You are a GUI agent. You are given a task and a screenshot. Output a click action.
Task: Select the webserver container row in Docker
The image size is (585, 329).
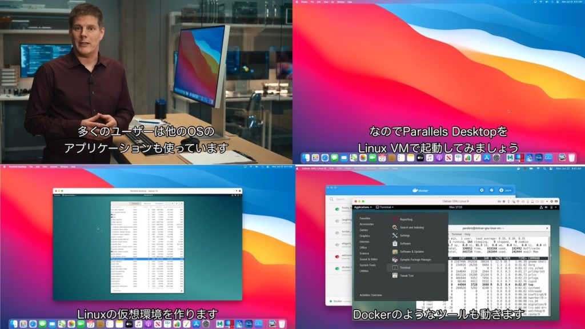pyautogui.click(x=339, y=256)
